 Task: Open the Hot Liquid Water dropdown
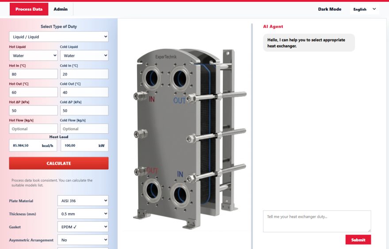point(33,56)
